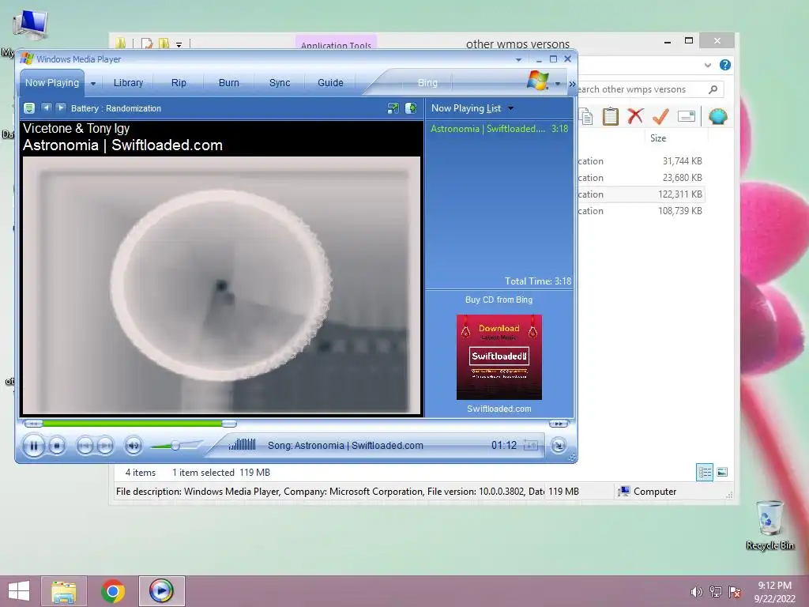
Task: Adjust the volume slider knob
Action: pyautogui.click(x=175, y=446)
